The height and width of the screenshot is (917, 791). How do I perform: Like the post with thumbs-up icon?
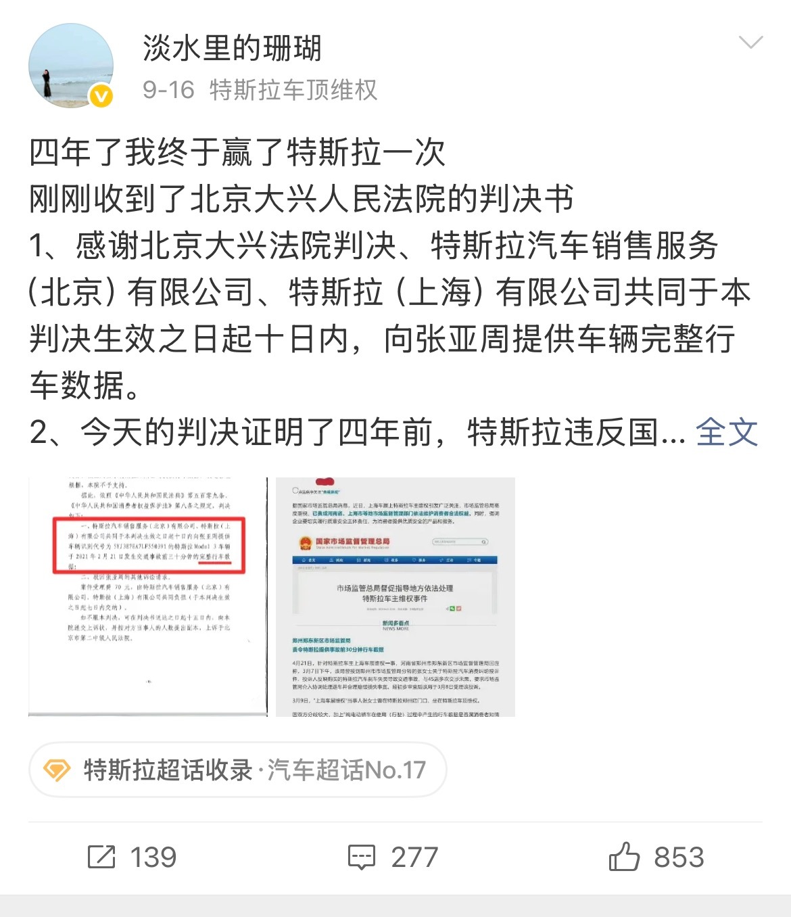(x=624, y=856)
